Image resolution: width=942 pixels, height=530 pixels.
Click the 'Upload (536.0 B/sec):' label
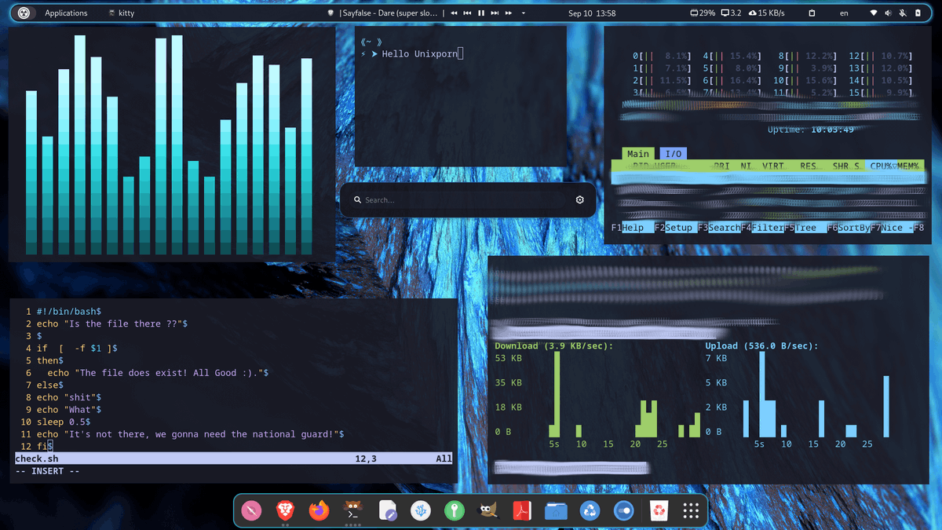click(761, 345)
